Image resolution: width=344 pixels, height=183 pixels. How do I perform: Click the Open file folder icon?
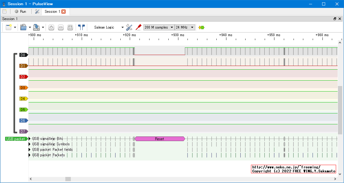pyautogui.click(x=23, y=27)
